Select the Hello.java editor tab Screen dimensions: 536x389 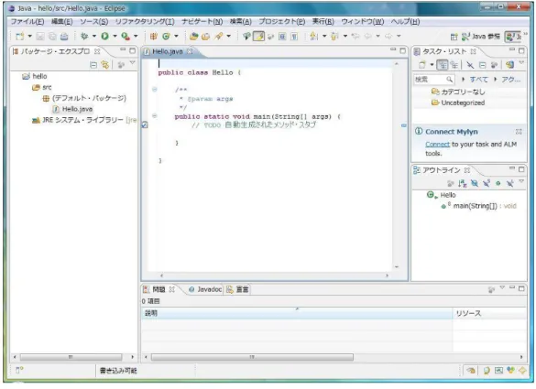(168, 51)
